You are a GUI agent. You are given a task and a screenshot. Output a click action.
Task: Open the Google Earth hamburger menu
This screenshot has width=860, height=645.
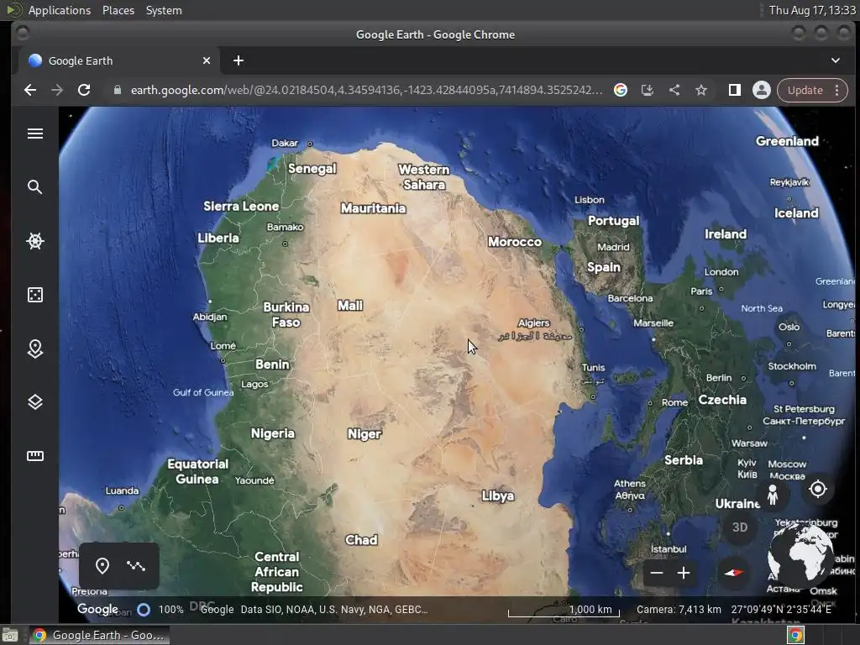click(35, 134)
